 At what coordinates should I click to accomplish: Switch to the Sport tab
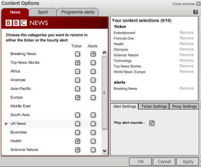coord(43,12)
